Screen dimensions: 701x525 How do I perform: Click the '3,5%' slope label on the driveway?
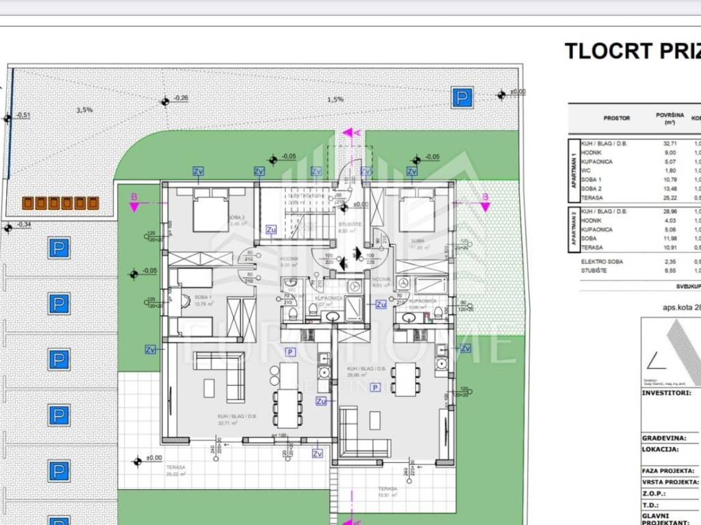[x=84, y=109]
